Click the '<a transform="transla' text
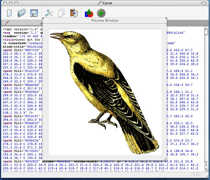This screenshot has height=180, width=210. 22,43
